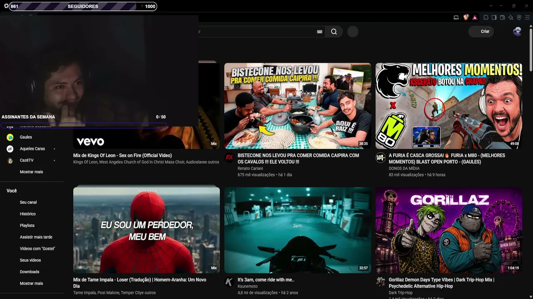Click the Criar button
This screenshot has height=299, width=533.
(481, 32)
